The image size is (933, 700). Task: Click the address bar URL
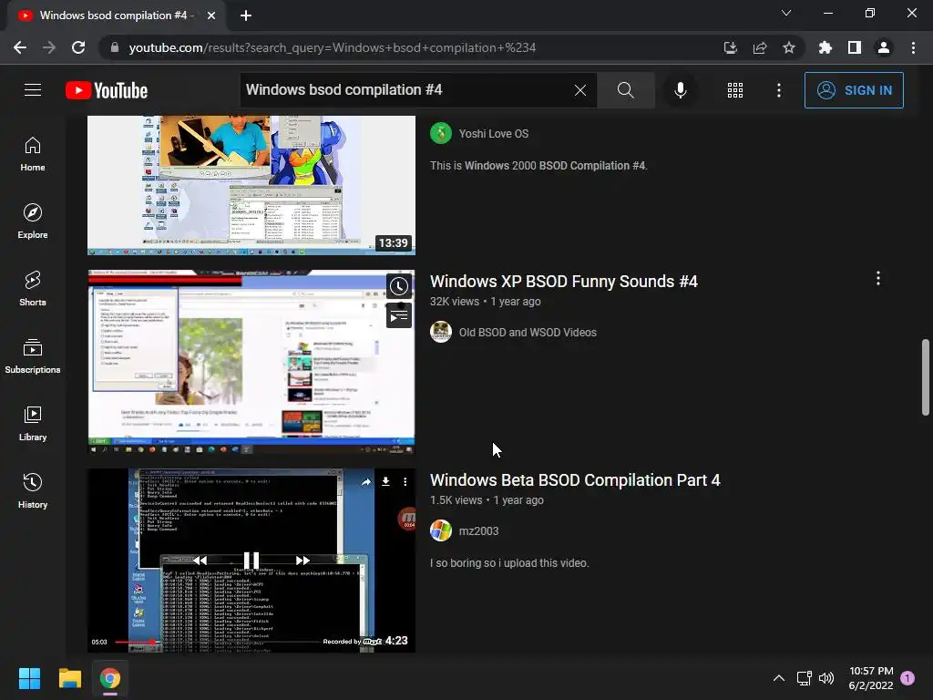332,47
